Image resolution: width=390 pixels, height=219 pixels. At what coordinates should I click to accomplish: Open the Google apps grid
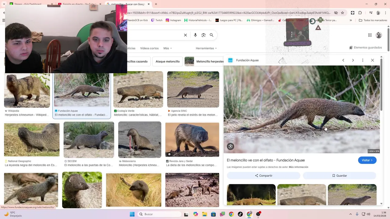click(x=370, y=35)
